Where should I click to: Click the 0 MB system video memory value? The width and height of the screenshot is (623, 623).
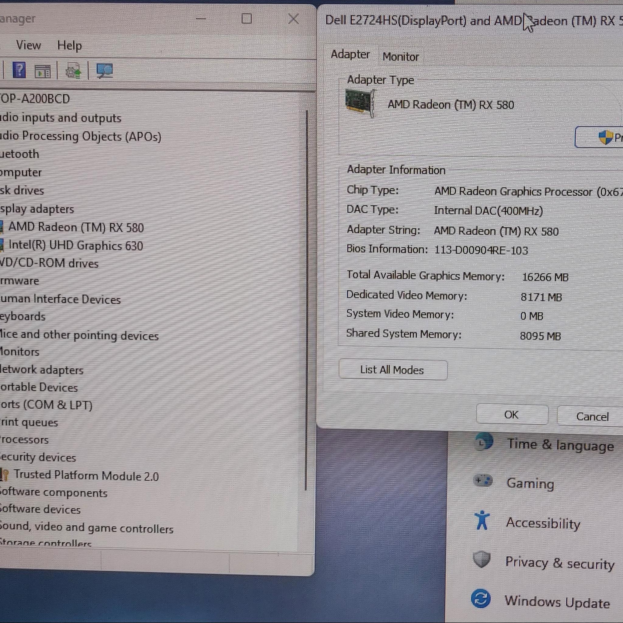tap(532, 316)
